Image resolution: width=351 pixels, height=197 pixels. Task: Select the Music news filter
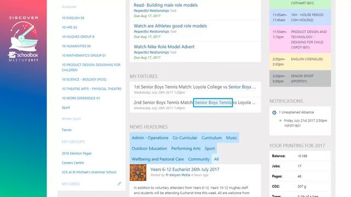pos(231,138)
